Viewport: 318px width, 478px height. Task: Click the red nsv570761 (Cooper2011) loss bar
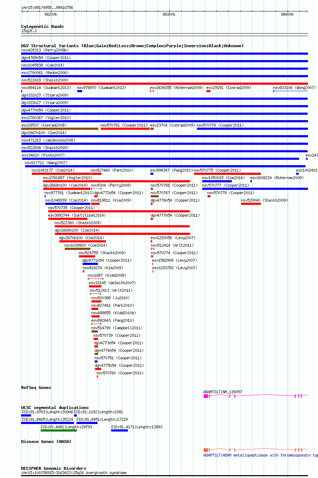125,129
